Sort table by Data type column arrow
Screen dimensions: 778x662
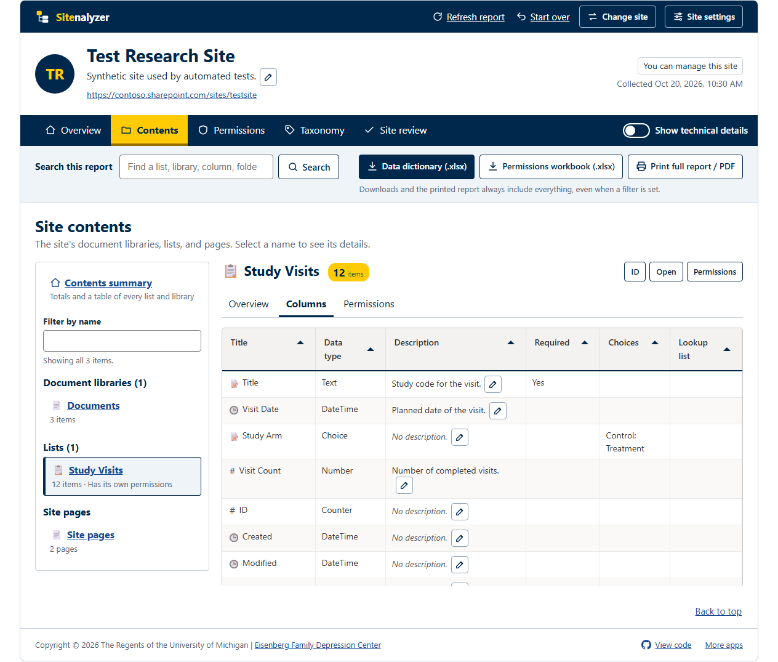tap(371, 350)
